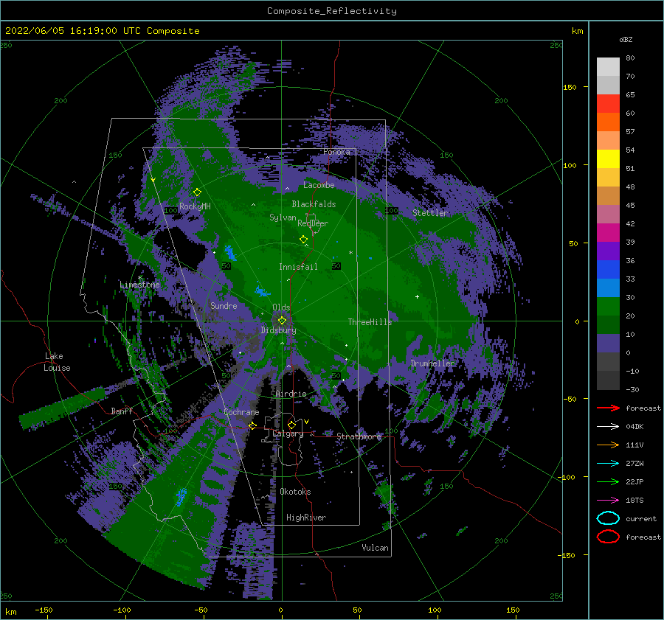
Task: Click the Composite_Reflectivity title
Action: [332, 11]
